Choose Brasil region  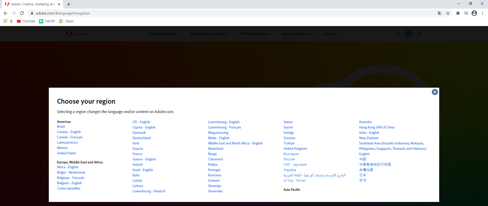tap(61, 127)
